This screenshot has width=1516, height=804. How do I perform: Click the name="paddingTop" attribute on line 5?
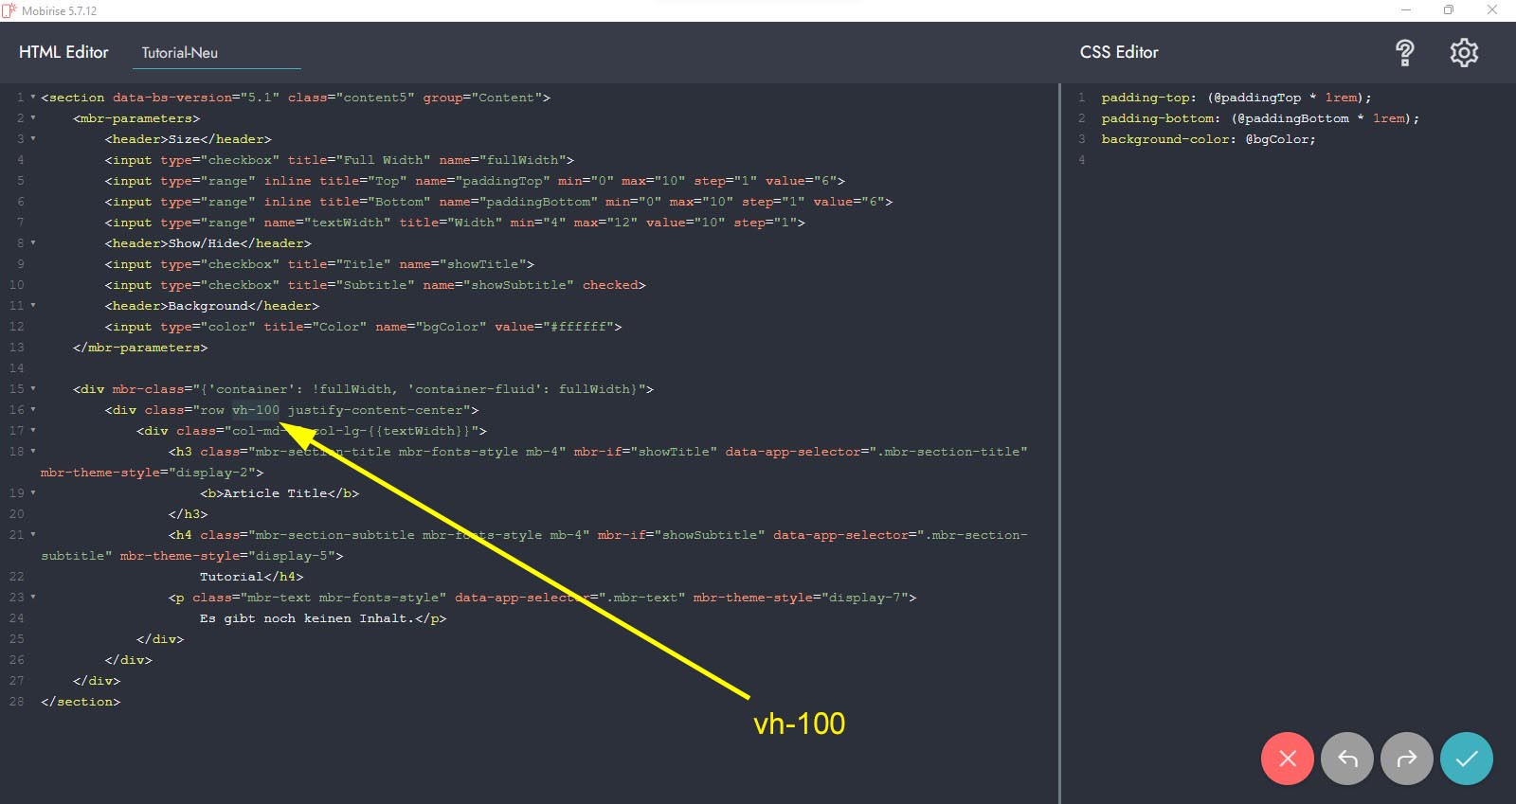[482, 181]
